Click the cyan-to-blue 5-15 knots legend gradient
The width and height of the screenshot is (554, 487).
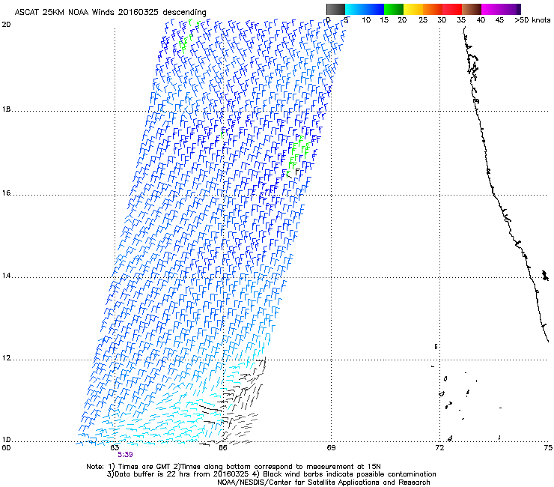tap(365, 9)
